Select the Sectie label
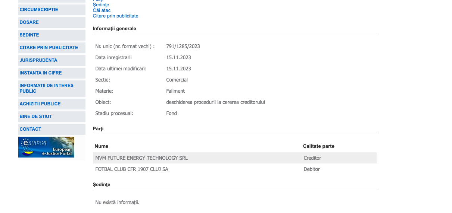The height and width of the screenshot is (213, 452). click(103, 80)
